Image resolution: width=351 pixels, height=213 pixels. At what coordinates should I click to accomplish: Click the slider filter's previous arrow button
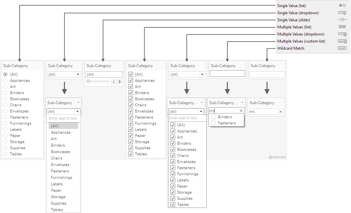[114, 82]
